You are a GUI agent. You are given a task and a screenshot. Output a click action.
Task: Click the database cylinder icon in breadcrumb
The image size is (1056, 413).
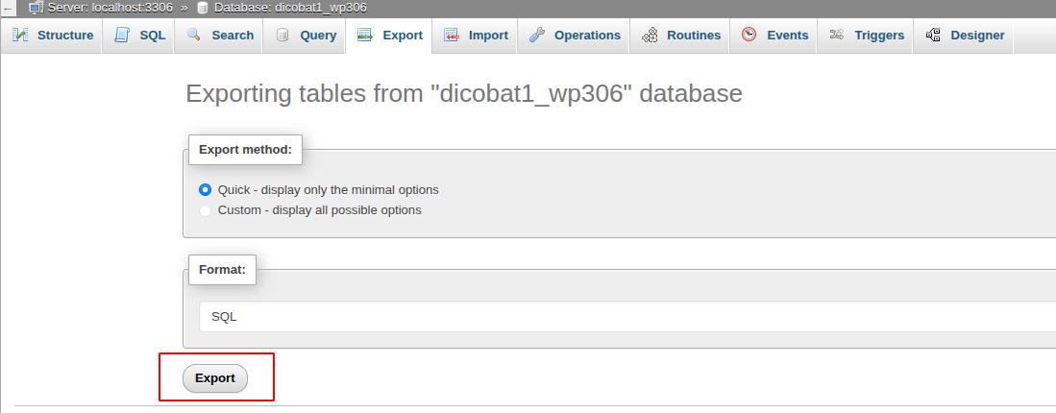click(x=202, y=8)
